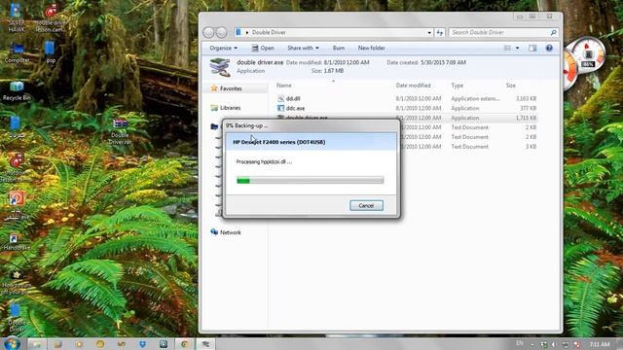The width and height of the screenshot is (623, 350).
Task: Open the Computer desktop icon
Action: pyautogui.click(x=17, y=52)
